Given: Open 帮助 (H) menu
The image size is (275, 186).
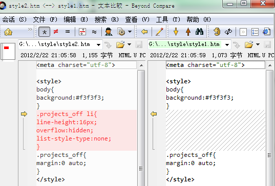Looking at the screenshot, I should [199, 19].
